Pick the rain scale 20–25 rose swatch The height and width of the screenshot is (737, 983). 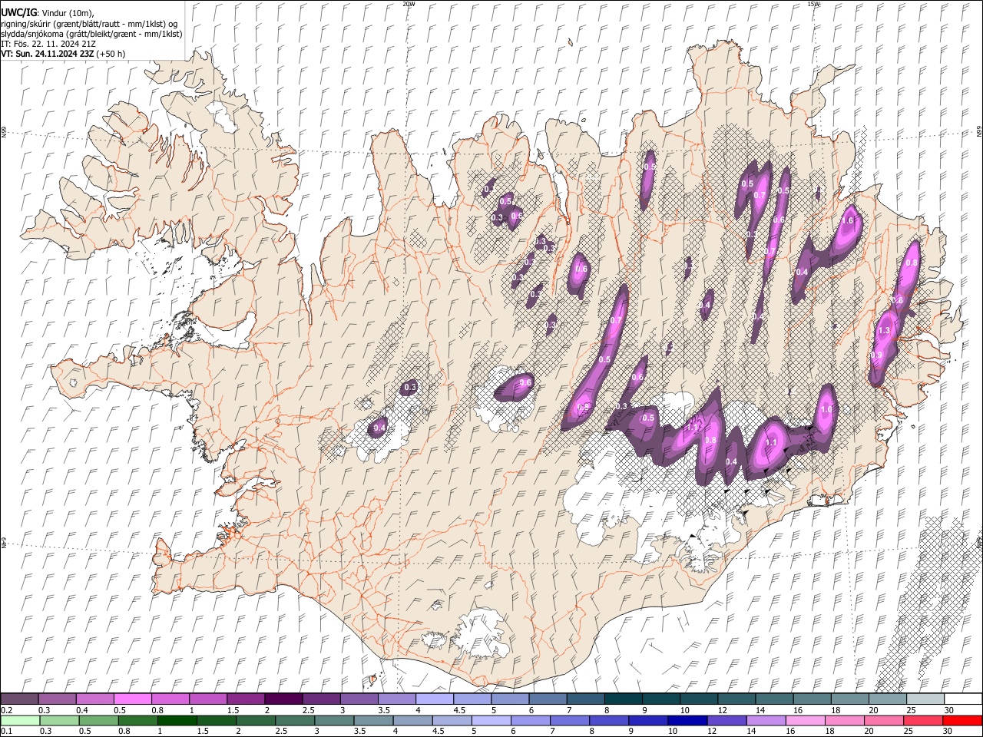pos(885,721)
